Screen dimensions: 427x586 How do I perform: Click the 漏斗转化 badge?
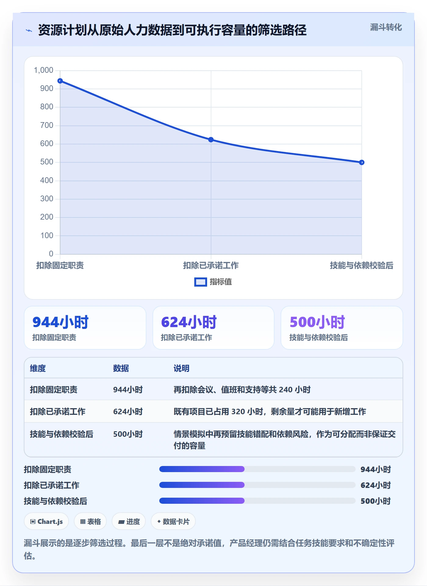386,27
